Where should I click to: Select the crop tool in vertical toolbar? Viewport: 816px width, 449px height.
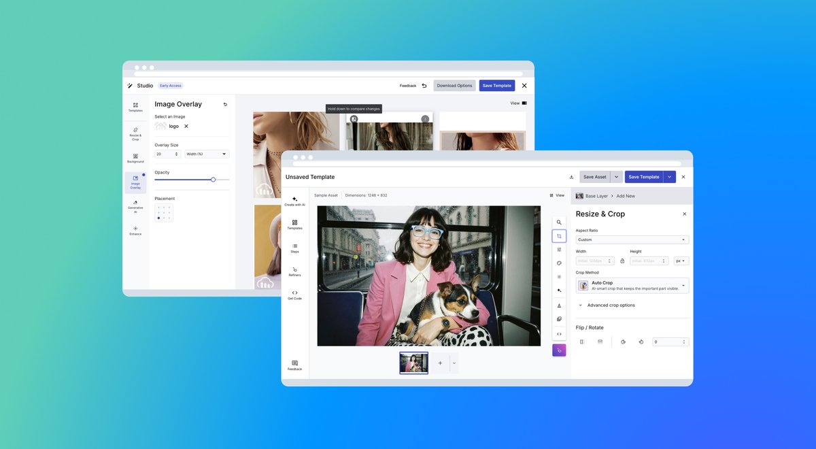coord(559,236)
